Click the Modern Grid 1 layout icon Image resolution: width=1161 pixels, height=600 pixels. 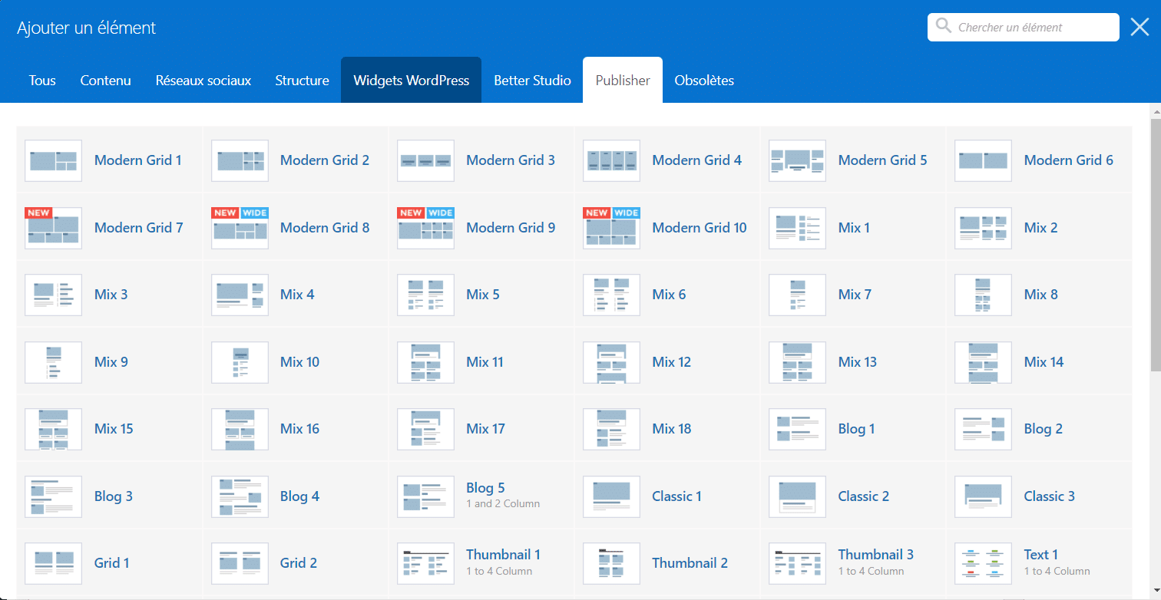[x=53, y=160]
